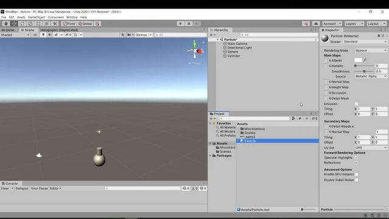Screen dimensions: 389x219
Task: Select Main Camera in Hierarchy
Action: [237, 43]
